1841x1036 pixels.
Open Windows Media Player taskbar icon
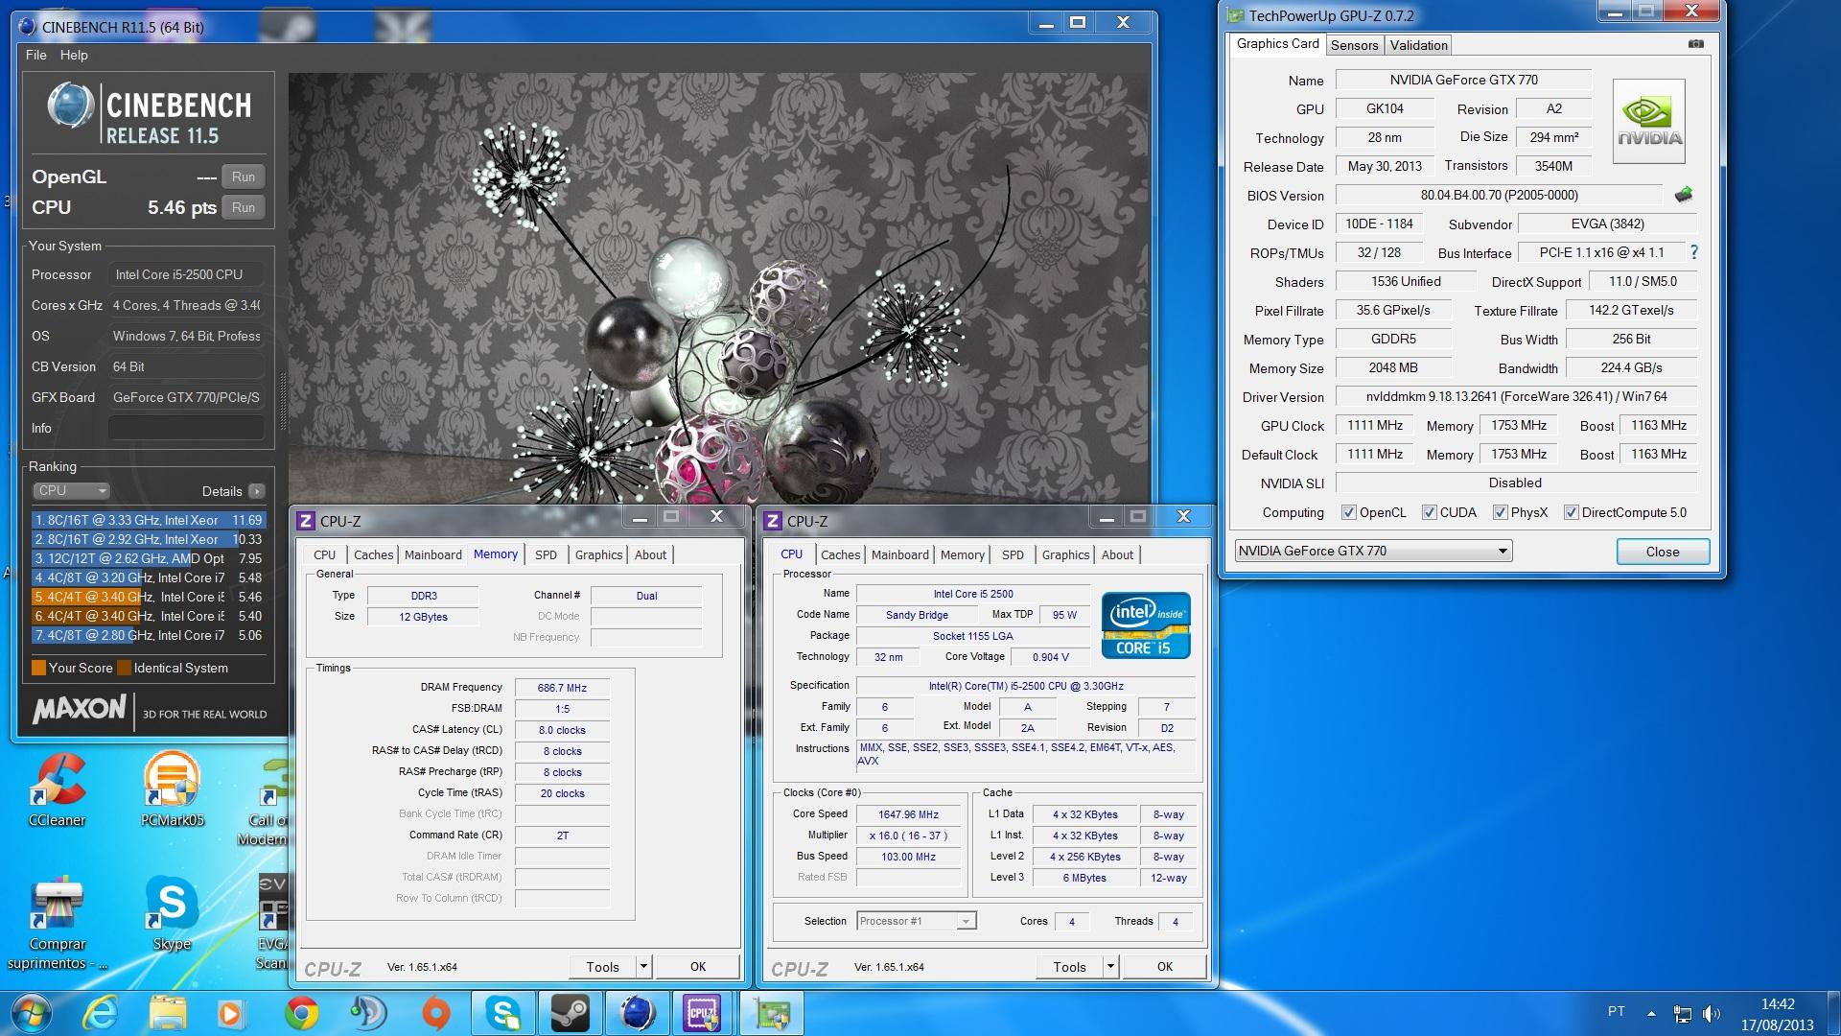pos(230,1014)
